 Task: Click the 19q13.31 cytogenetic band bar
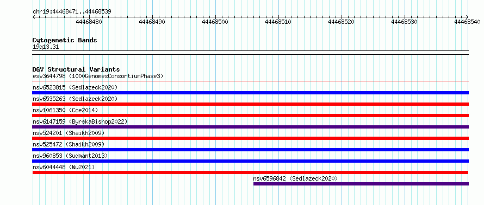251,53
